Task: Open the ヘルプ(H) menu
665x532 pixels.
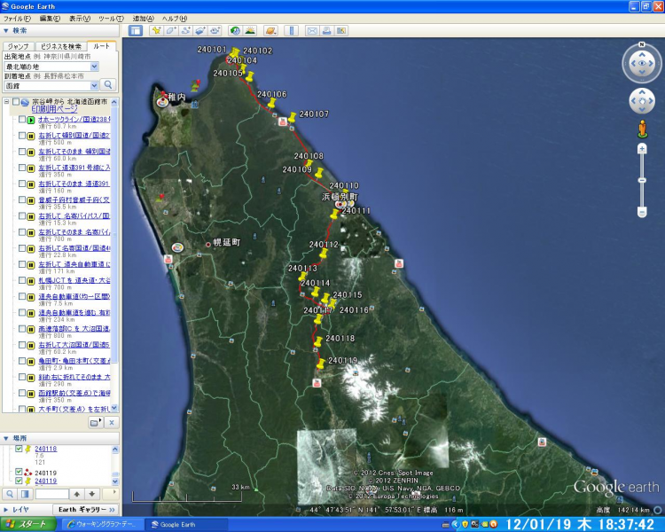Action: tap(175, 19)
